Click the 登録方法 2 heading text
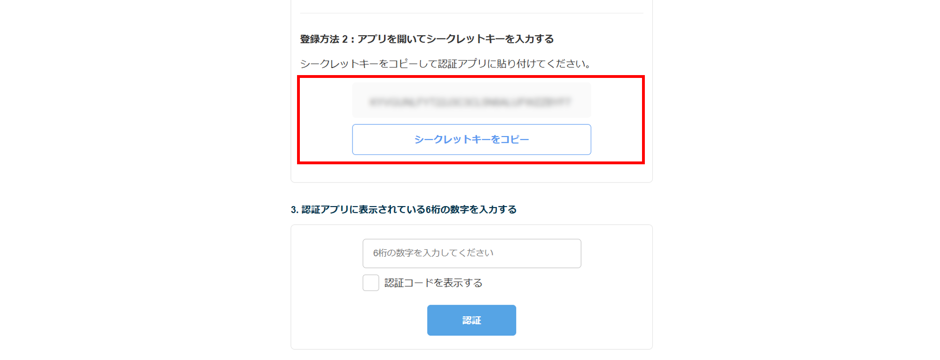 427,39
